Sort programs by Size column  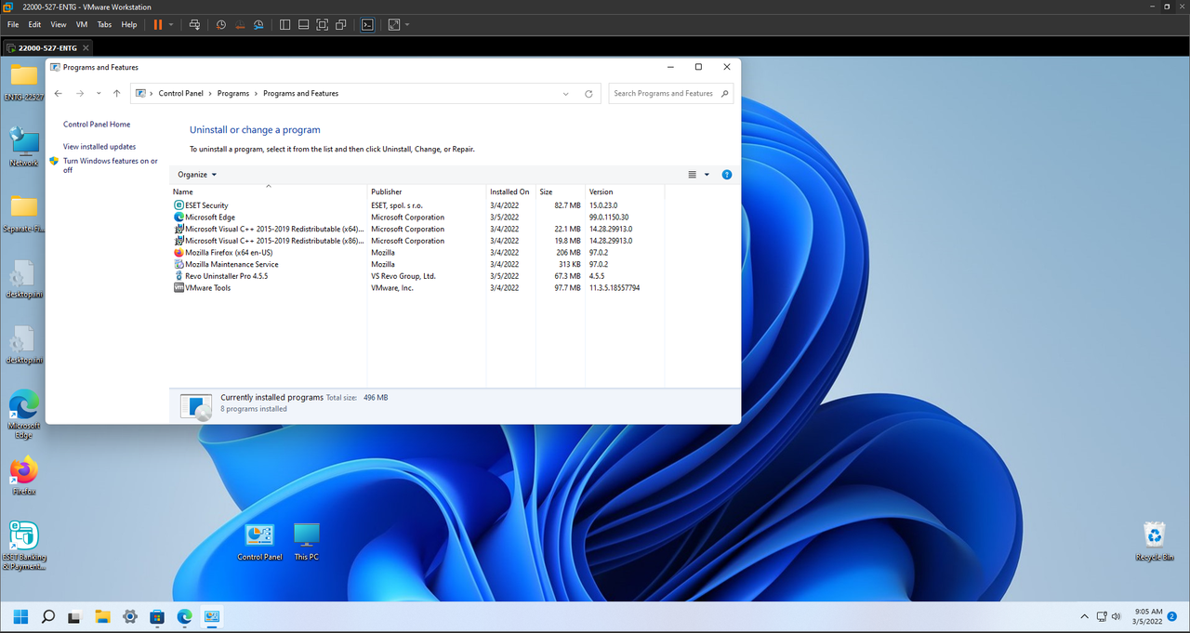[x=561, y=191]
